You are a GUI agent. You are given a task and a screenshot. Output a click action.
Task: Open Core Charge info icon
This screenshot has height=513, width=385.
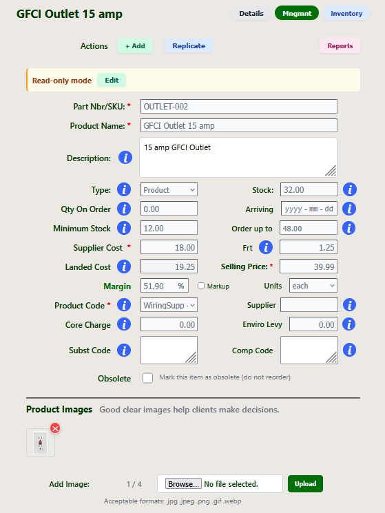pyautogui.click(x=124, y=324)
